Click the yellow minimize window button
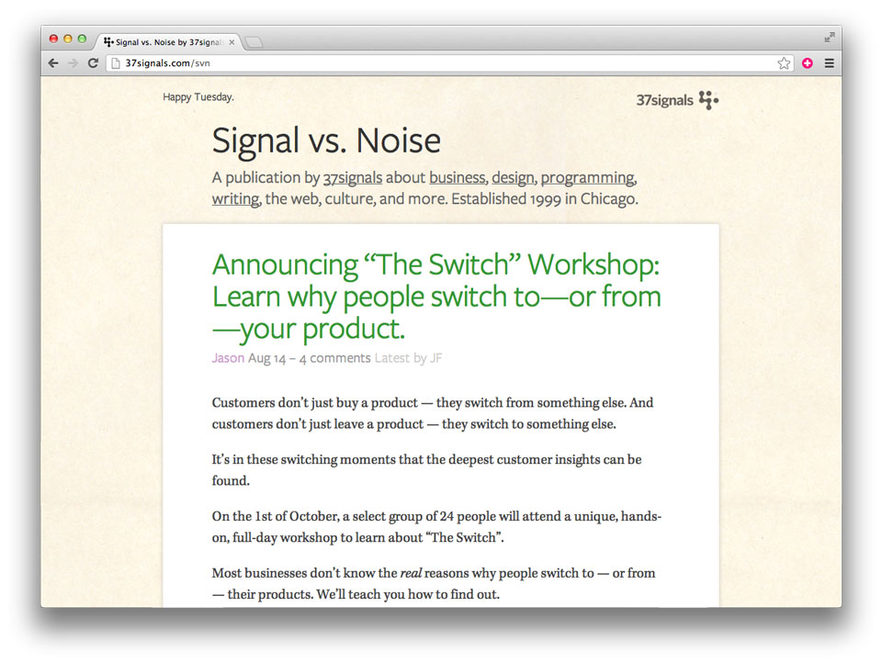 pos(68,39)
